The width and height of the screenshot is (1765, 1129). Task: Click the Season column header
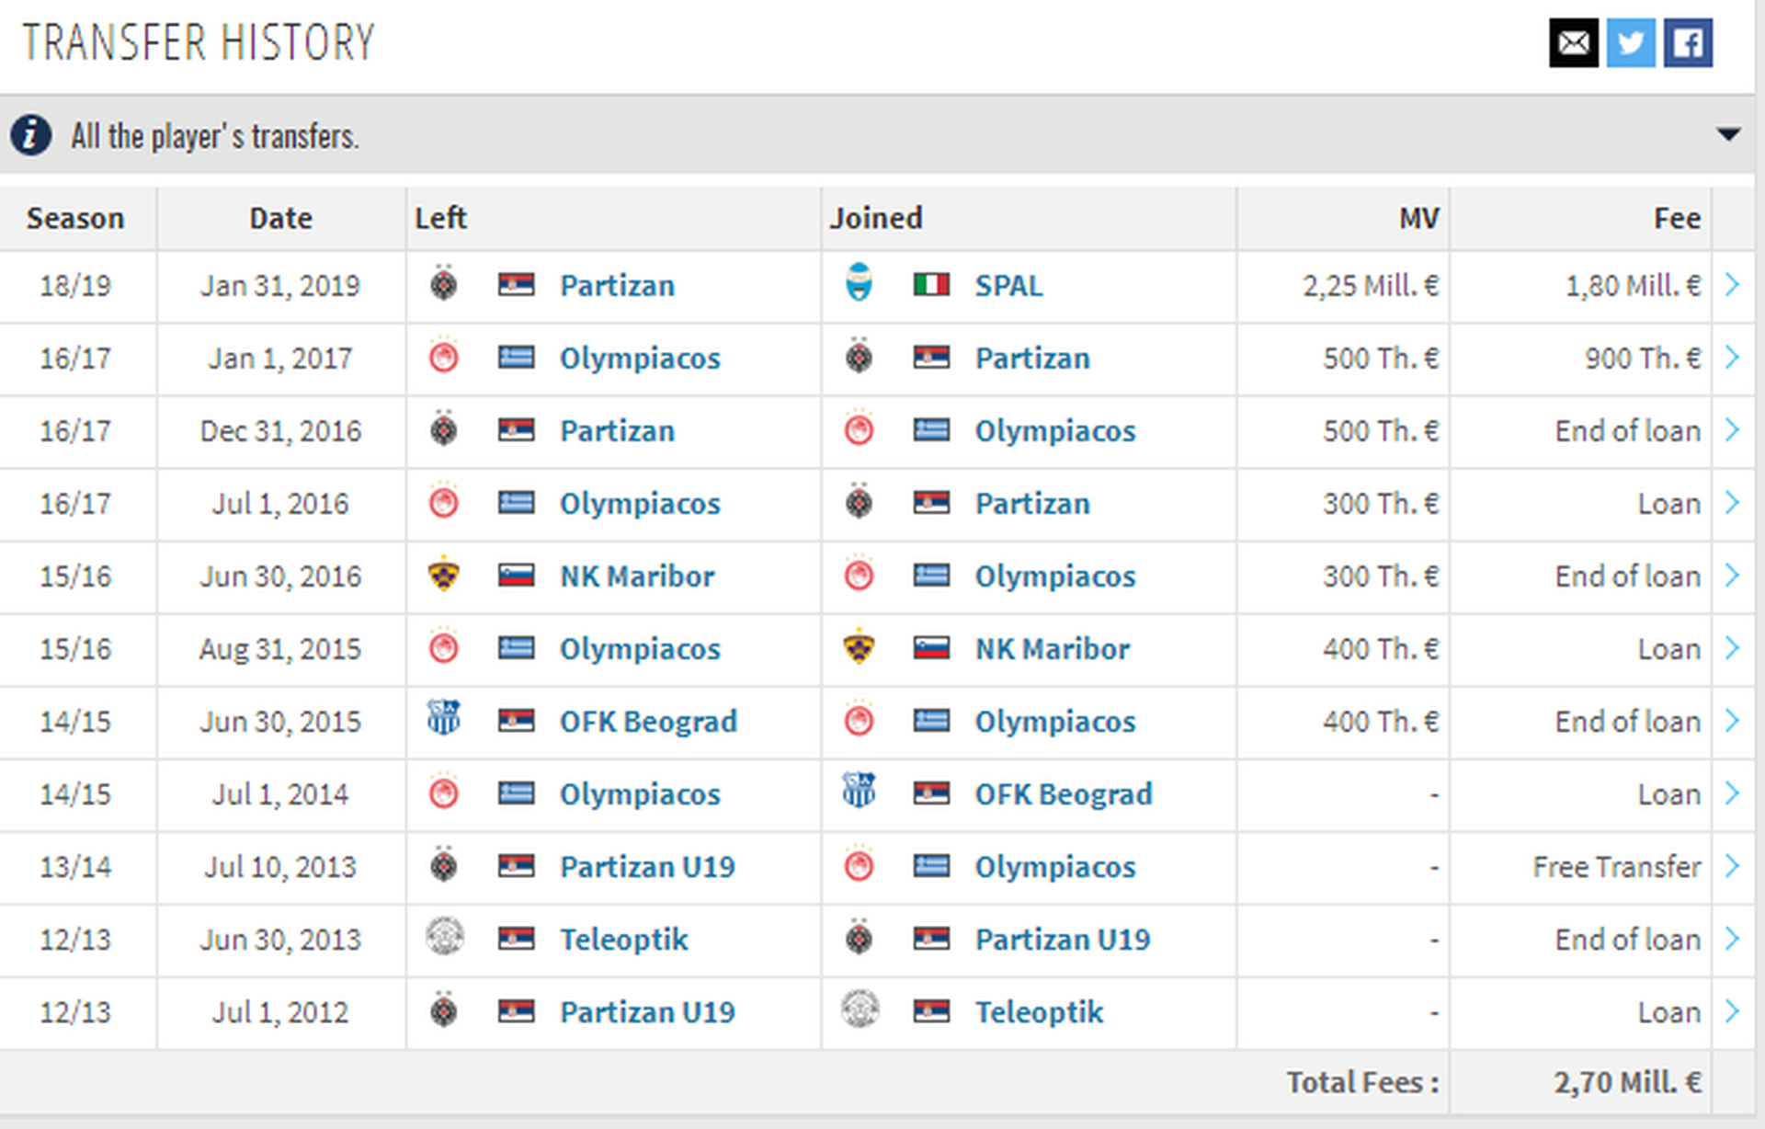coord(75,219)
